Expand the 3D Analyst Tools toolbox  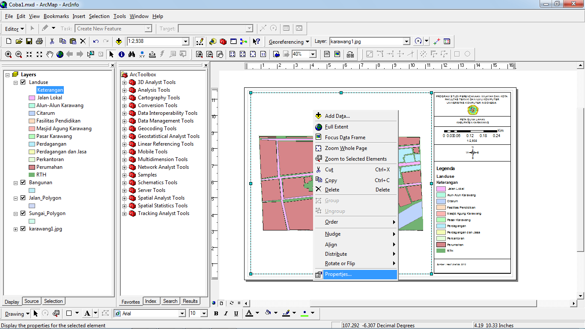(125, 82)
